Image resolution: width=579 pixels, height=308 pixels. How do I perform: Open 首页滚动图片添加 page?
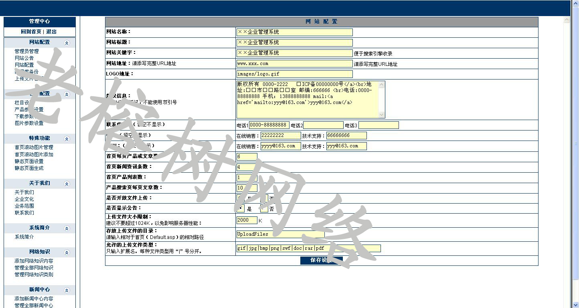(34, 155)
